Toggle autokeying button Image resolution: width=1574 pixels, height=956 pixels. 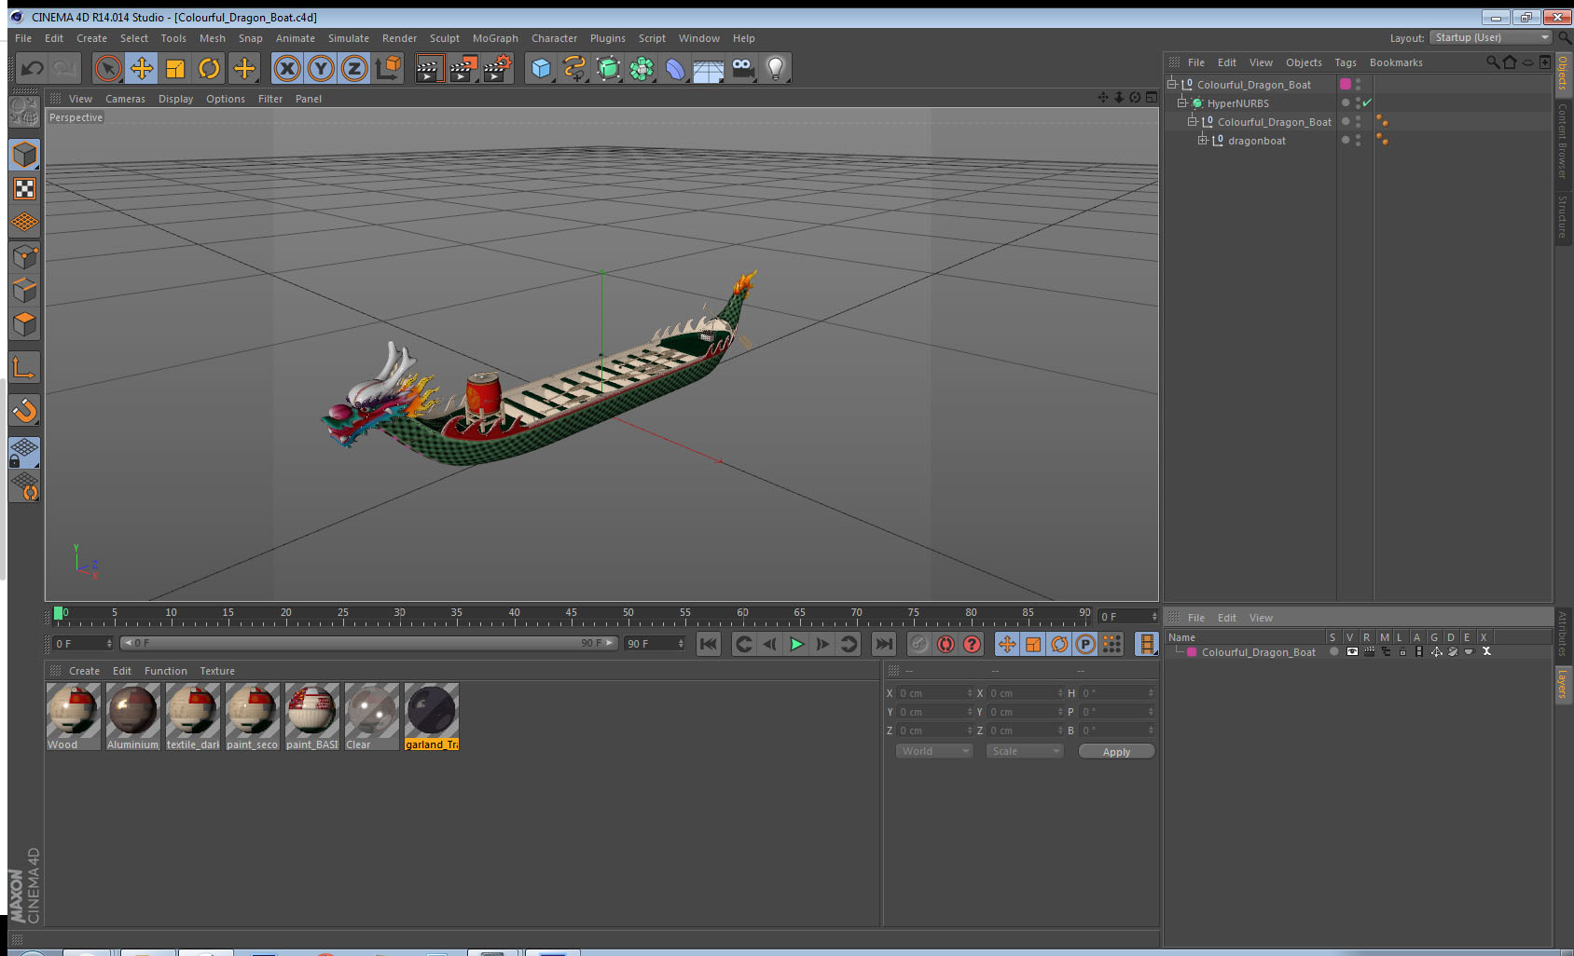click(x=946, y=644)
